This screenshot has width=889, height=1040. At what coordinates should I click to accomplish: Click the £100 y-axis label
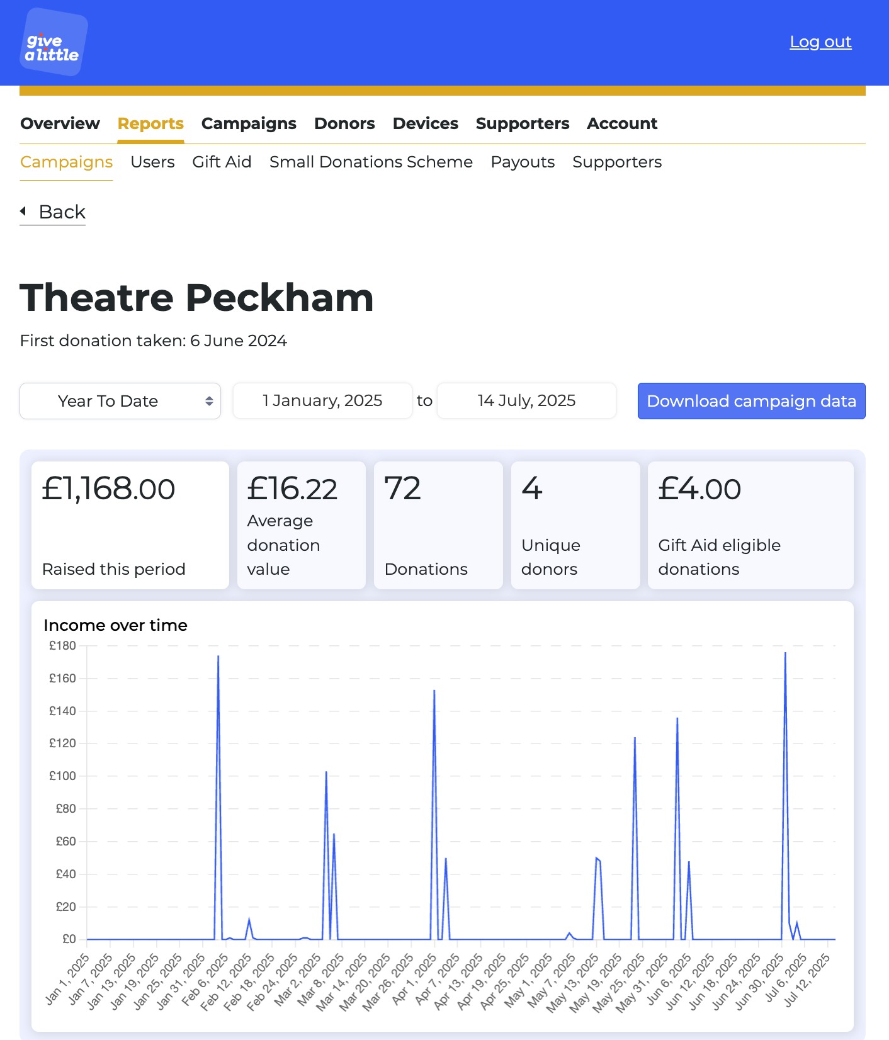click(62, 776)
